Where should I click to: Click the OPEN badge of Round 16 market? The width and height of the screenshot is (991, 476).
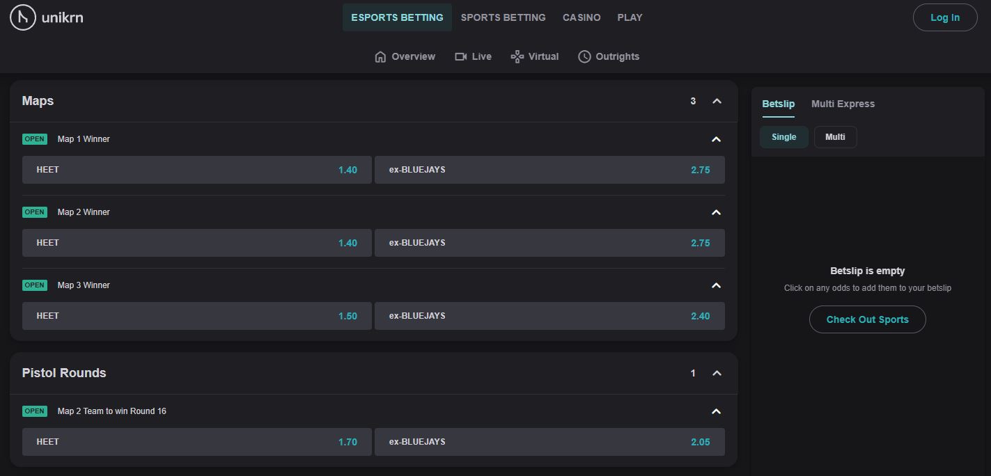click(x=34, y=411)
